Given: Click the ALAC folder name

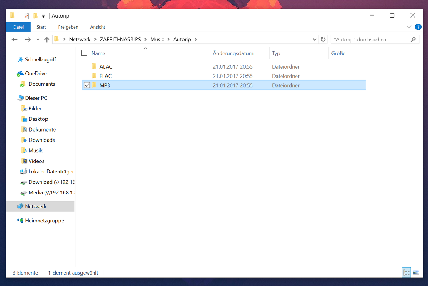Looking at the screenshot, I should pyautogui.click(x=106, y=66).
